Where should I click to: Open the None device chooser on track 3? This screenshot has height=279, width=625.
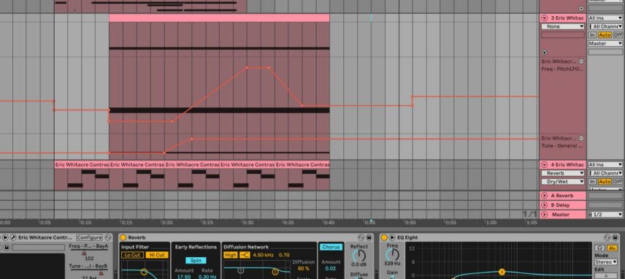pos(563,27)
